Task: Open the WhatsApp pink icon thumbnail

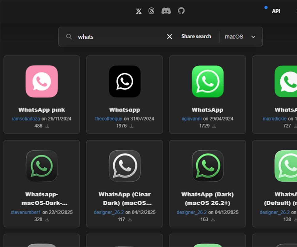Action: coord(42,82)
